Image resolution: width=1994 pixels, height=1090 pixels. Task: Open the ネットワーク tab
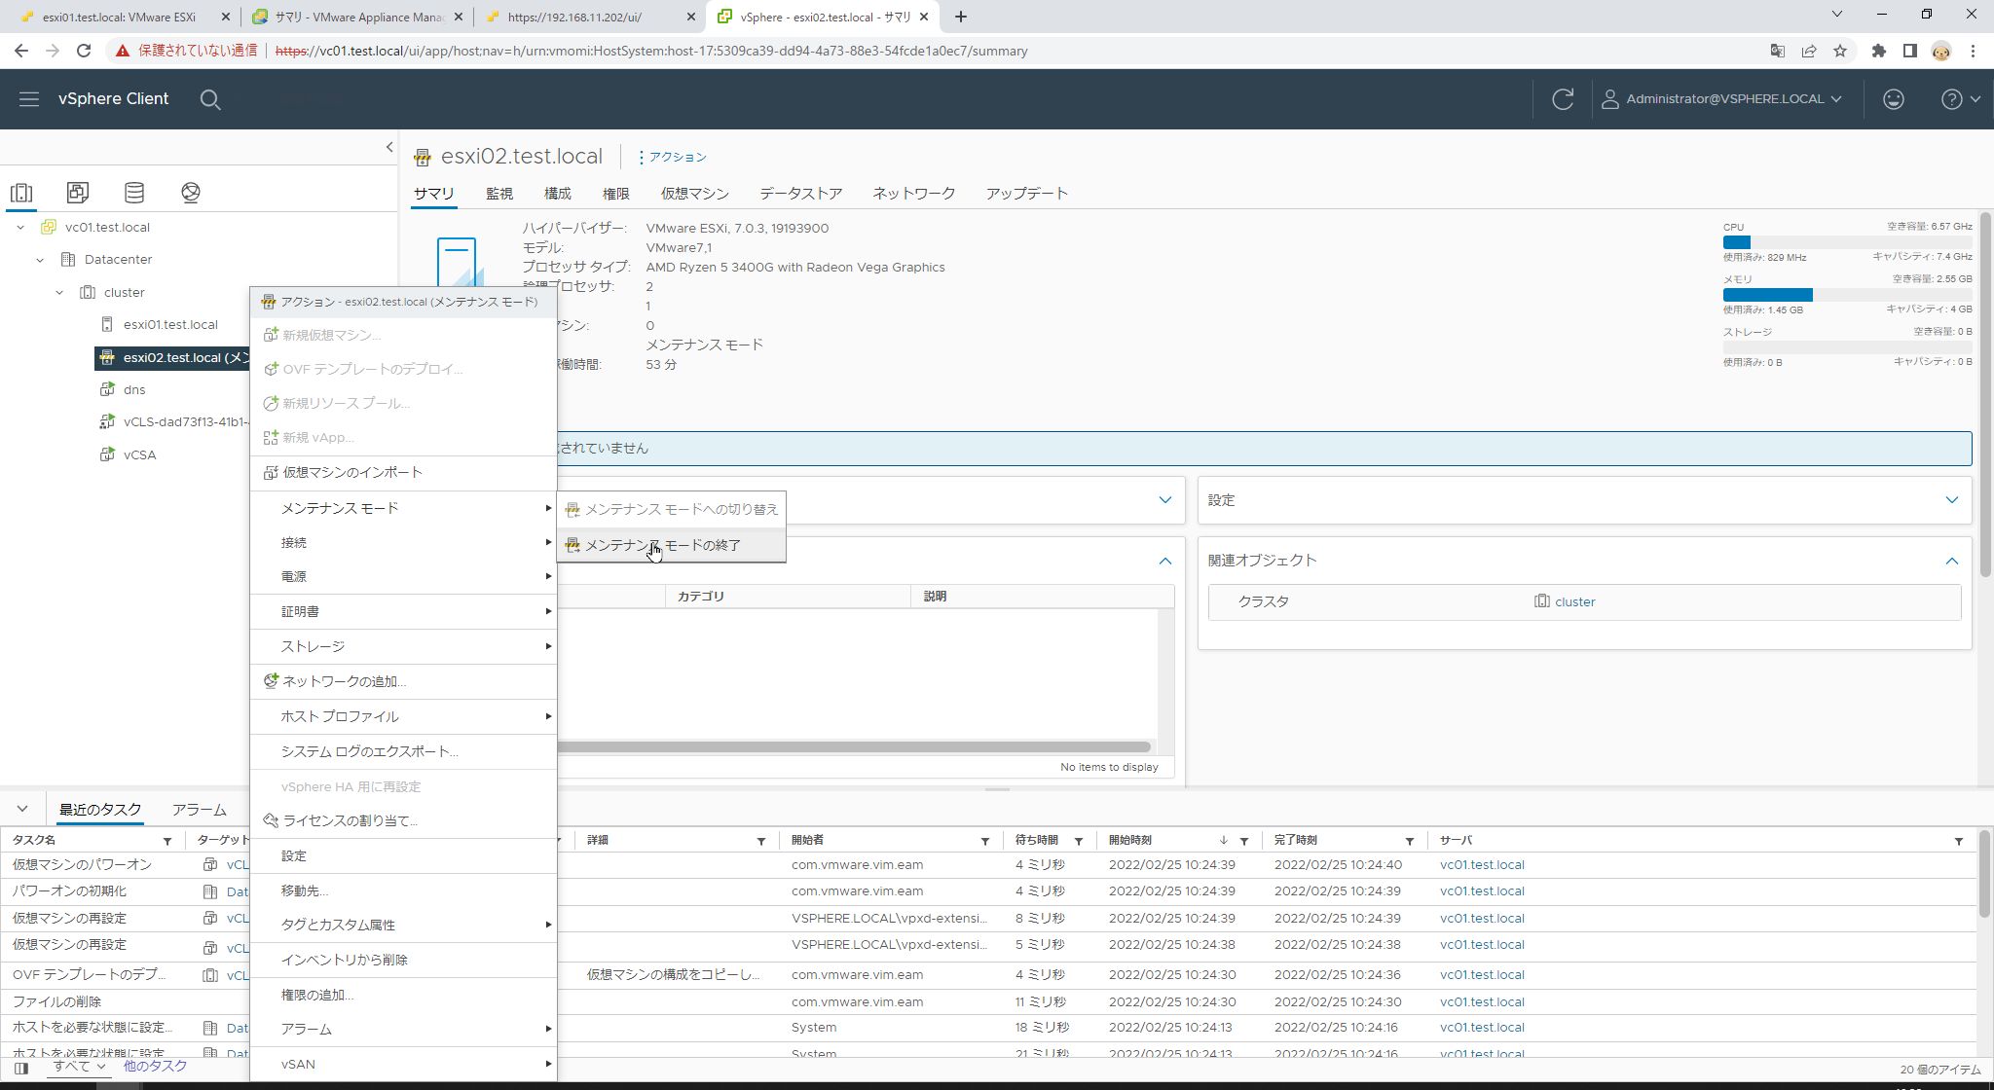(913, 193)
